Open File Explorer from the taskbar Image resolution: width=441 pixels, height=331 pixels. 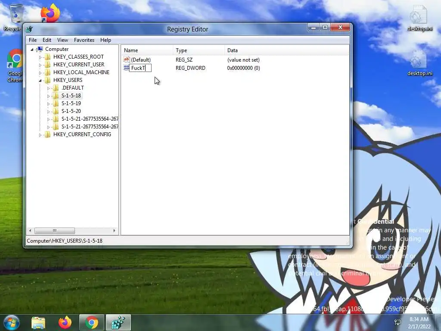point(38,322)
